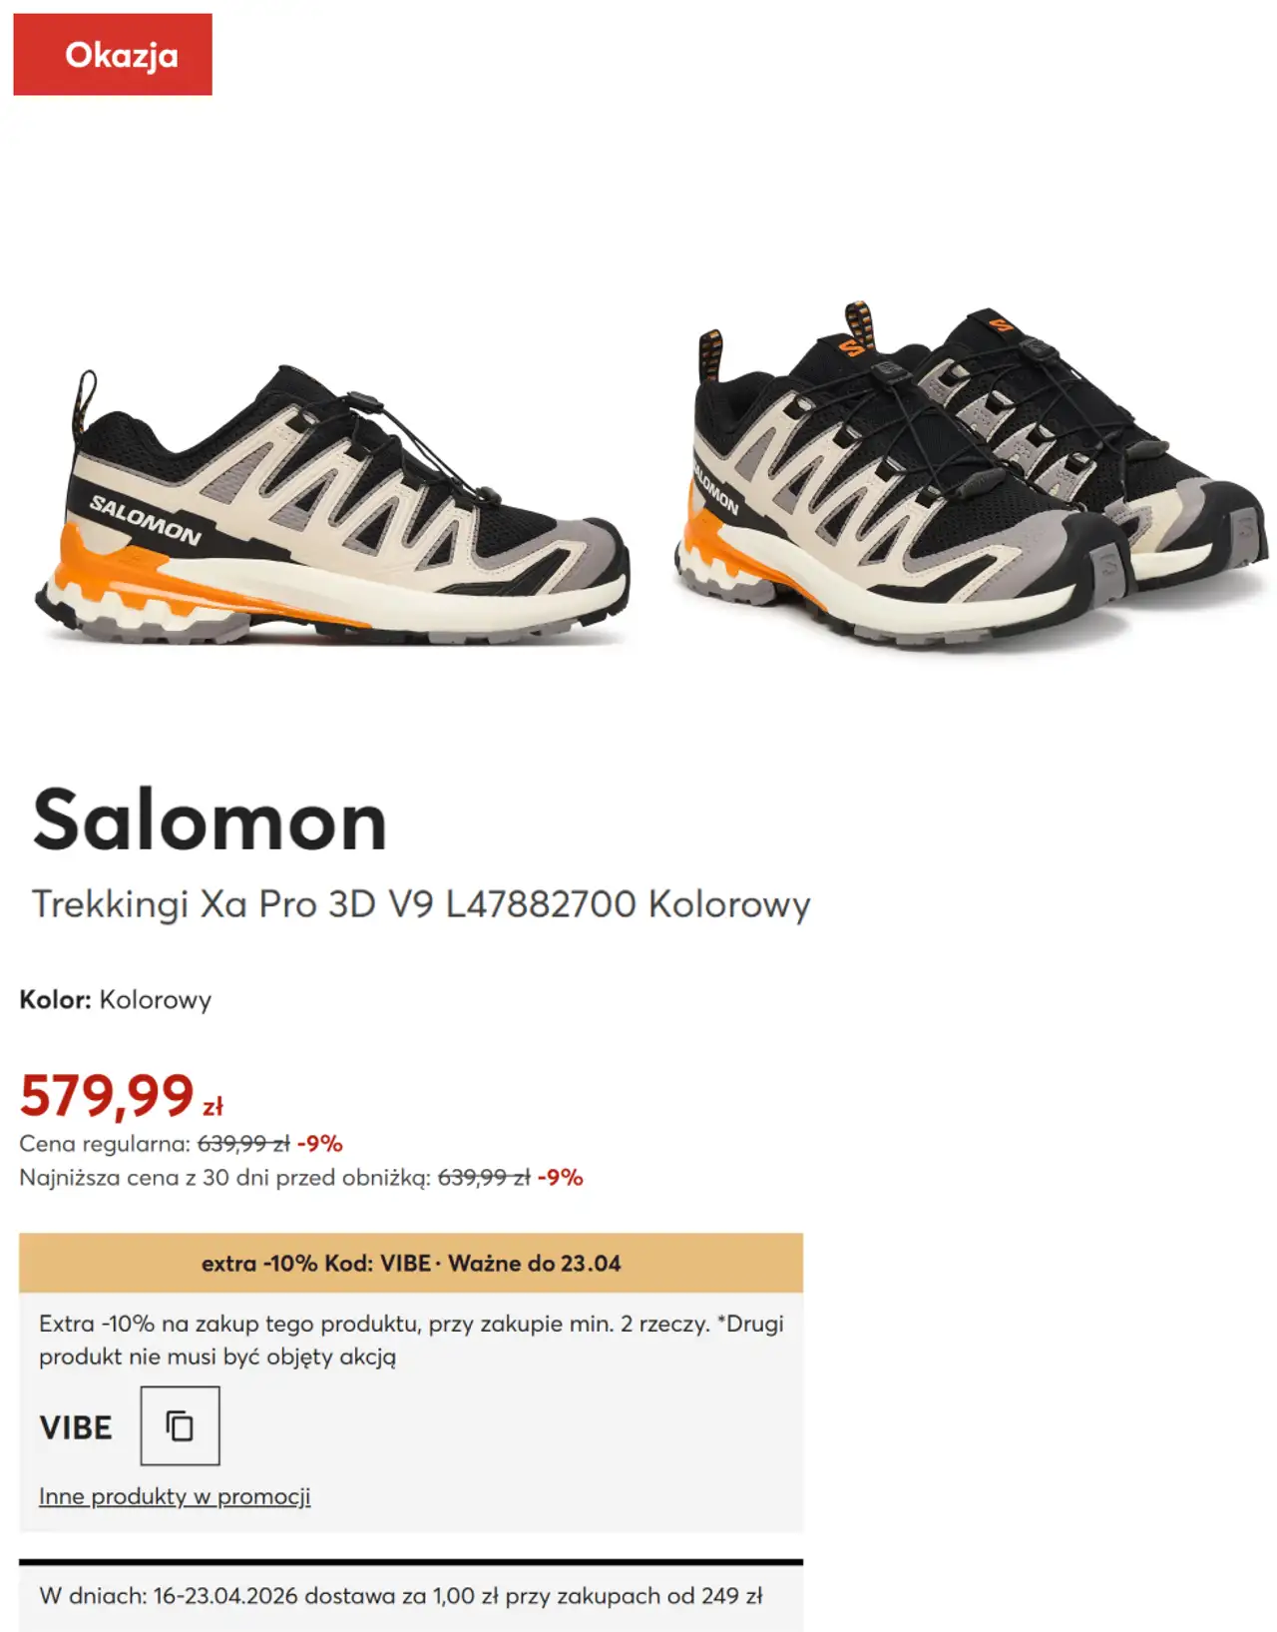Click the -9% badge after lowest price
This screenshot has width=1277, height=1632.
pos(561,1178)
